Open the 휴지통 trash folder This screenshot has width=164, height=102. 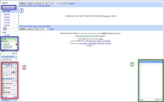tap(5, 30)
